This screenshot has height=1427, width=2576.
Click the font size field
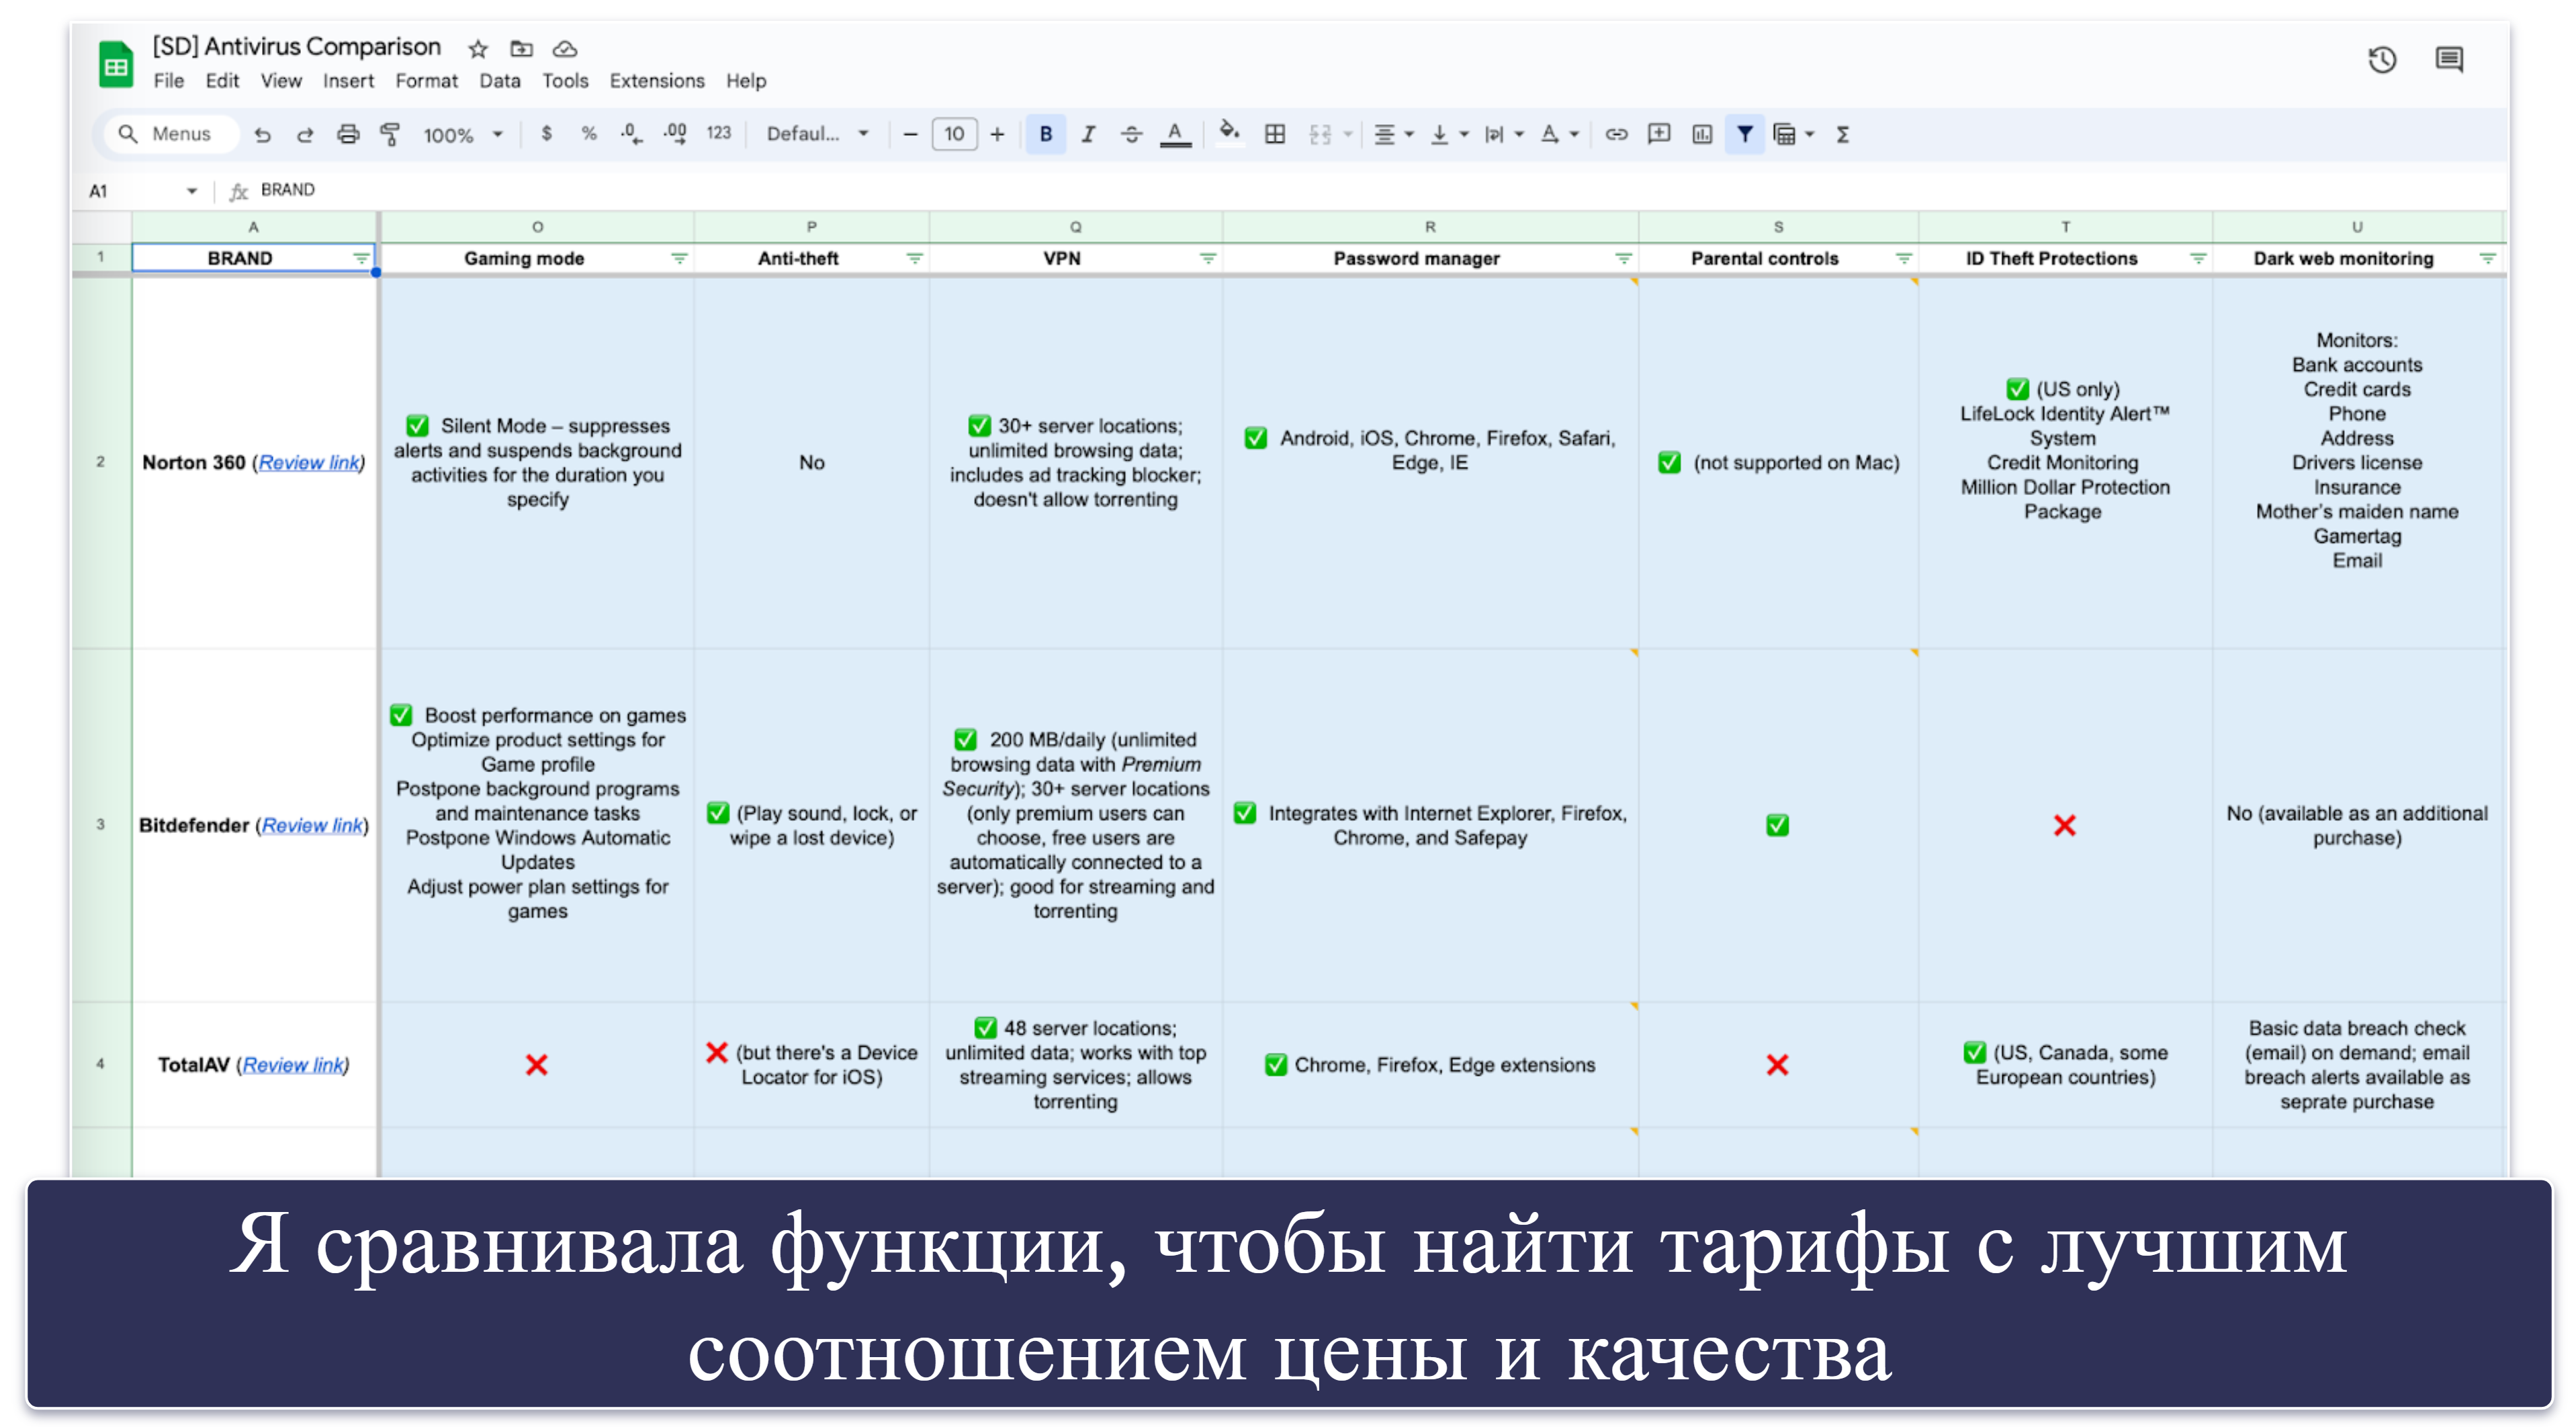(954, 134)
